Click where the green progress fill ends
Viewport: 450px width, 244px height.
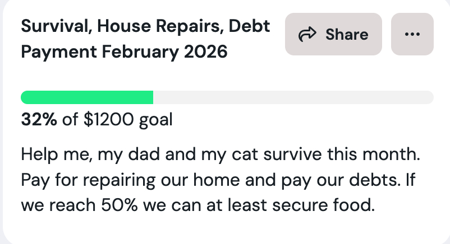pos(153,97)
